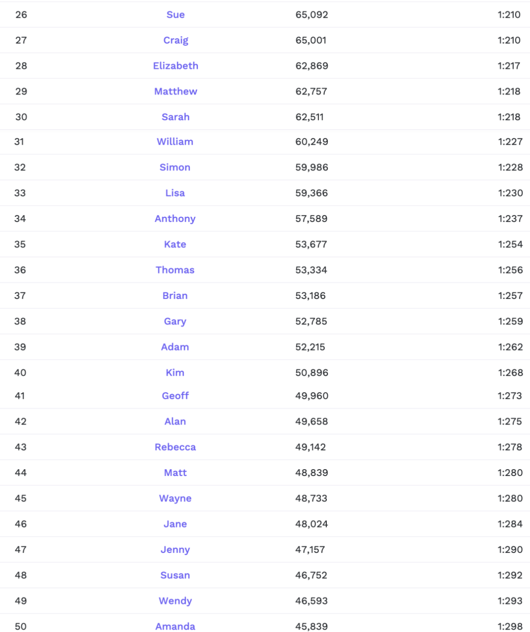Open the Wendy link
The height and width of the screenshot is (632, 530).
pyautogui.click(x=175, y=601)
